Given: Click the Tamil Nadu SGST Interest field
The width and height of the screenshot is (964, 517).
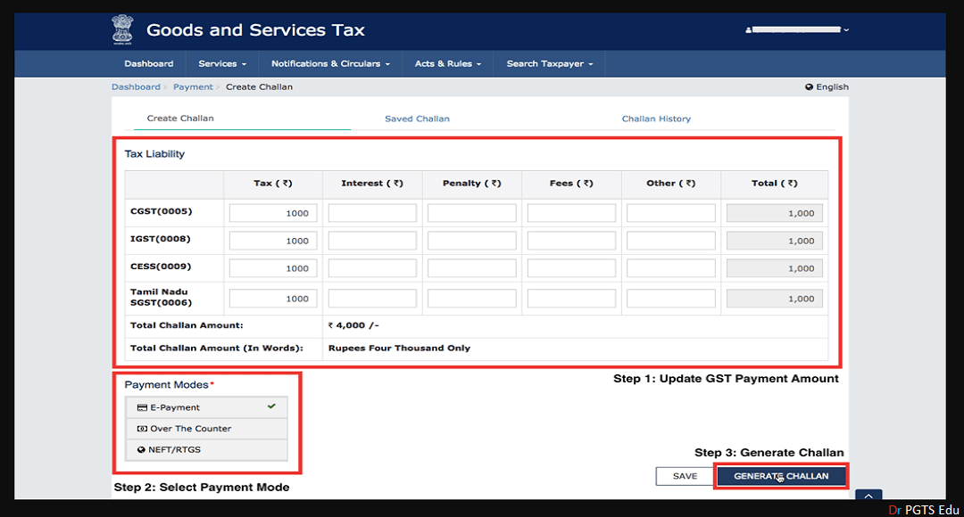Looking at the screenshot, I should tap(372, 299).
